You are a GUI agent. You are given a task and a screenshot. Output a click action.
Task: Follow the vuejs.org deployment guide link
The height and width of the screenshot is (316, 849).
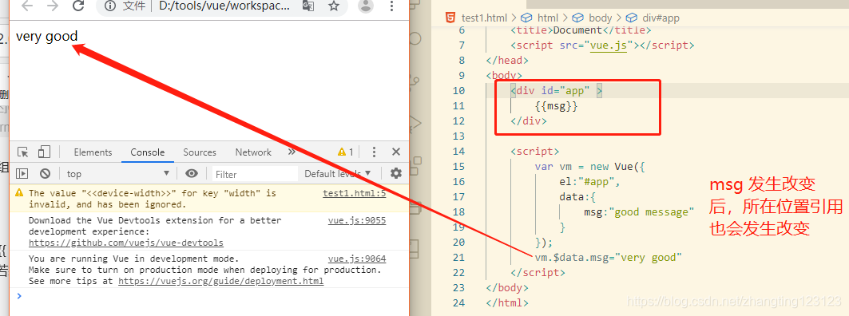pos(221,281)
